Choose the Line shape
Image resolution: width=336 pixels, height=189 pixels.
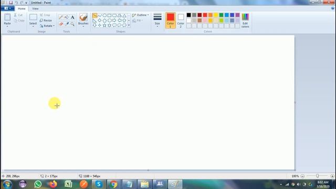pos(94,16)
